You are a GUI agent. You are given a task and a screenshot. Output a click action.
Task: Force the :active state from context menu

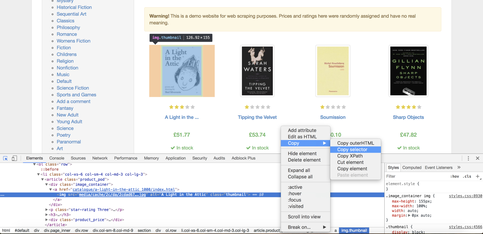pyautogui.click(x=305, y=187)
